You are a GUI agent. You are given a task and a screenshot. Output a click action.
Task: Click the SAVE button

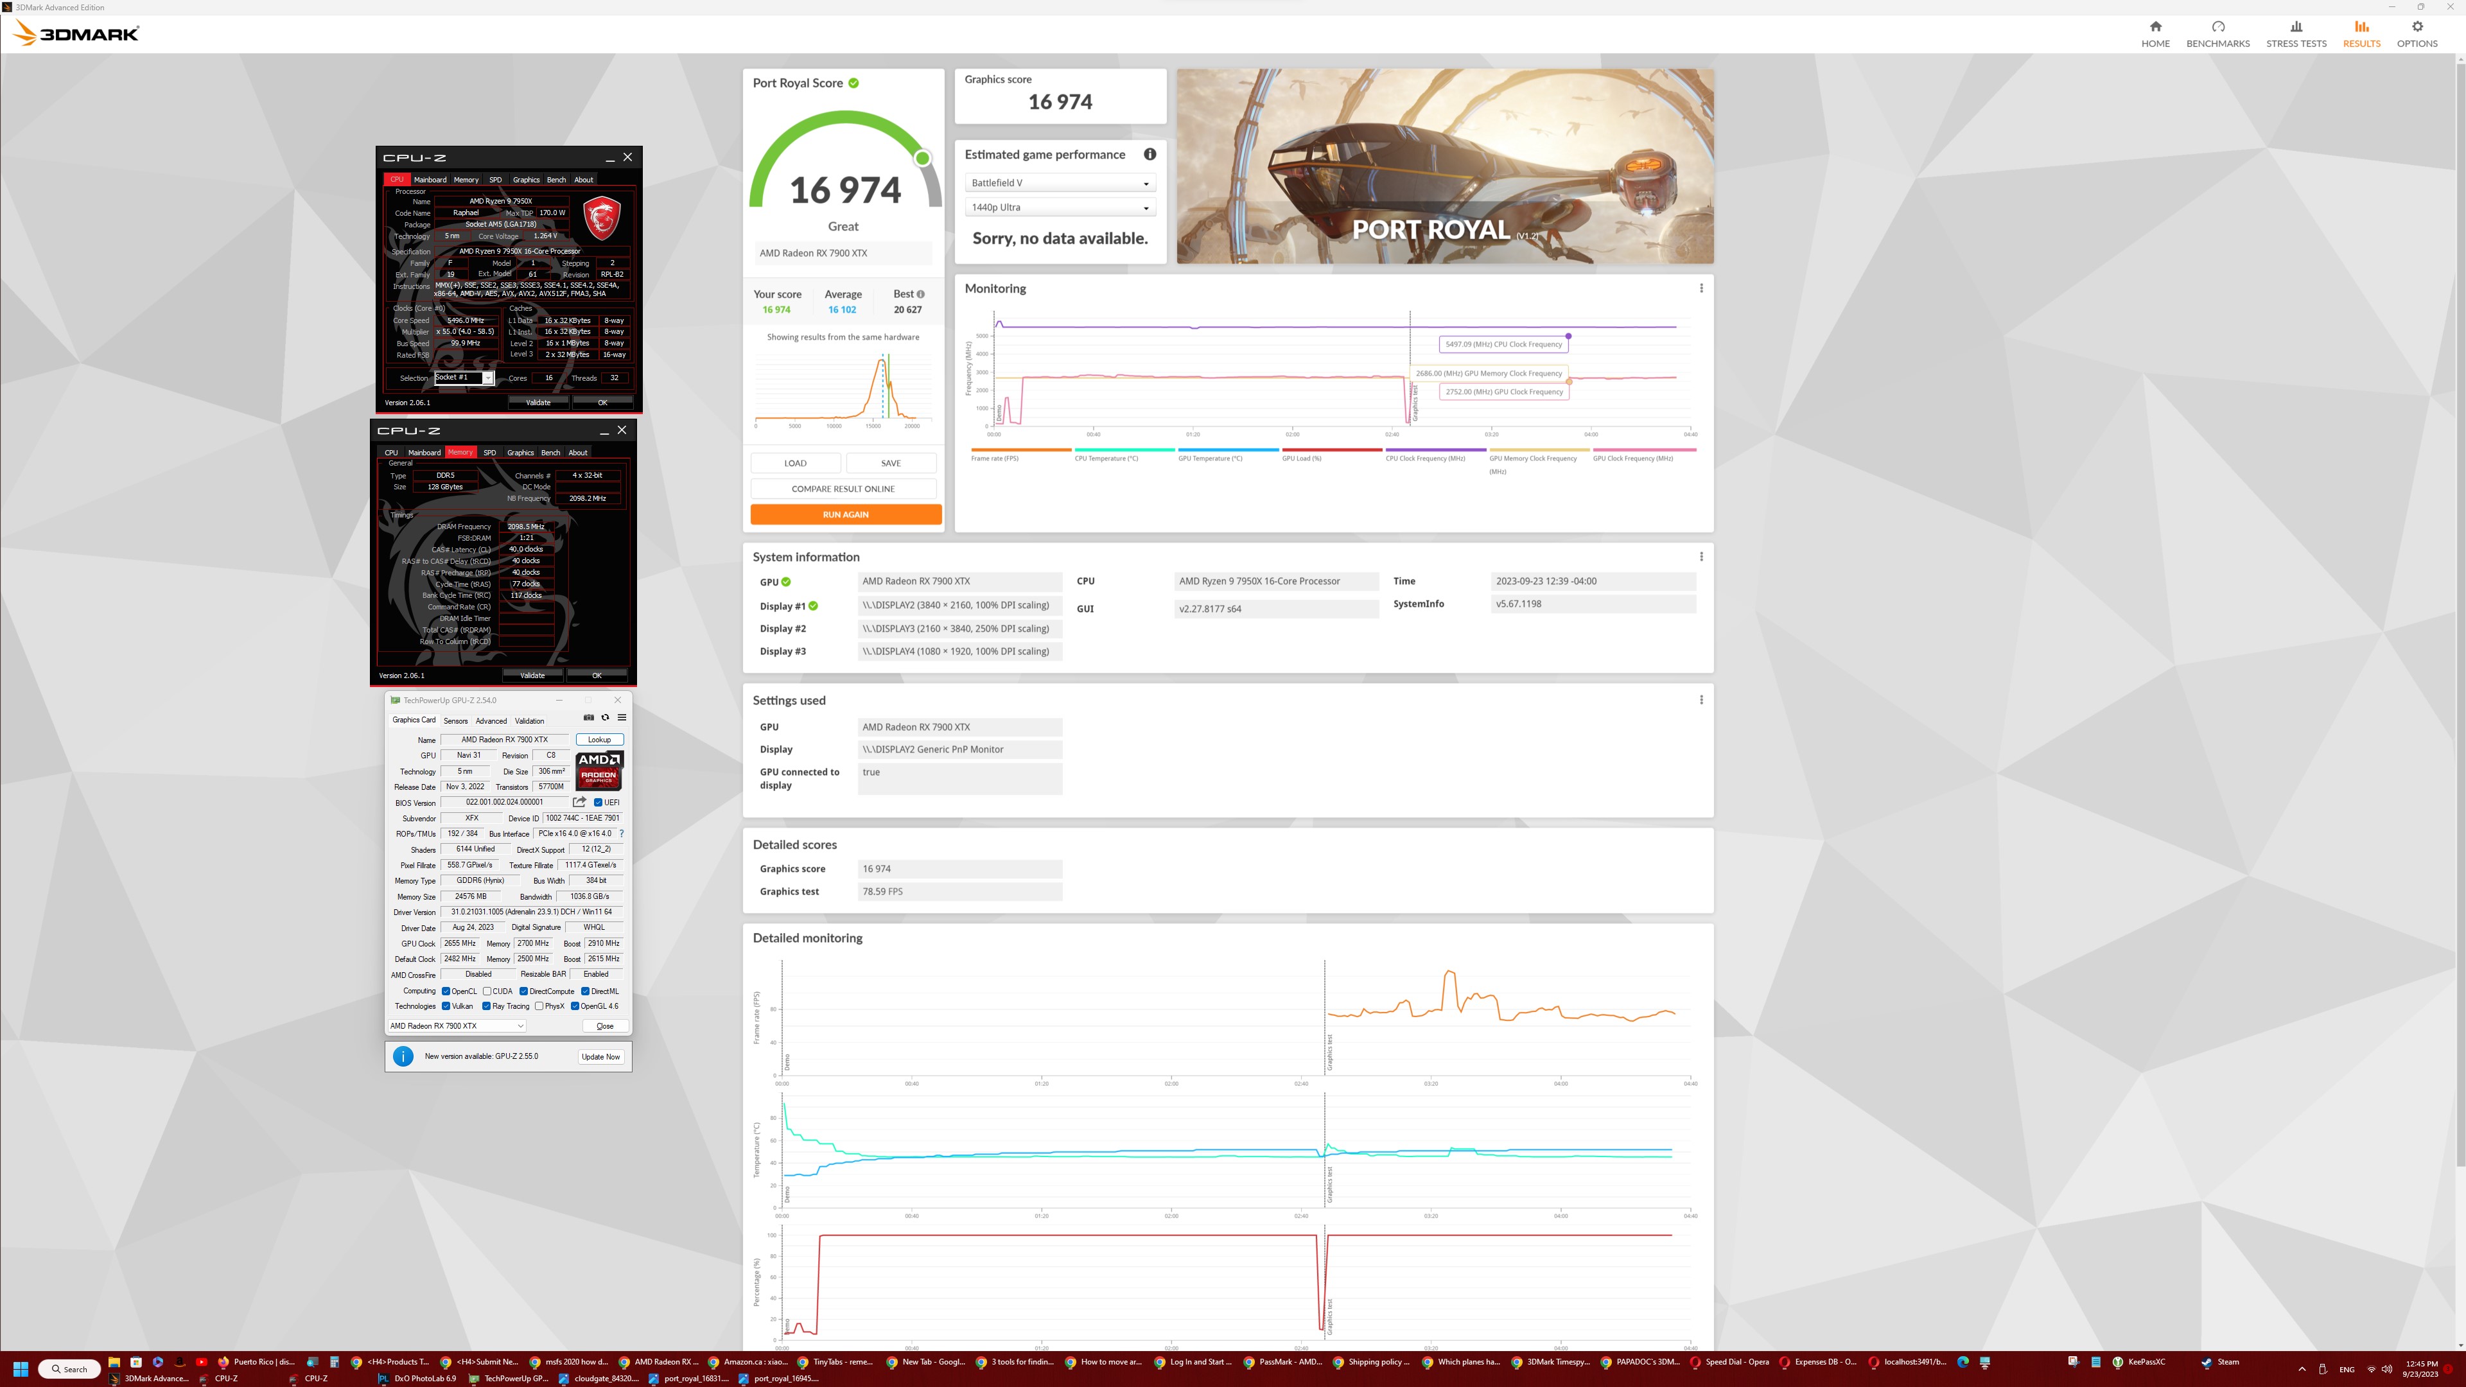pyautogui.click(x=890, y=463)
